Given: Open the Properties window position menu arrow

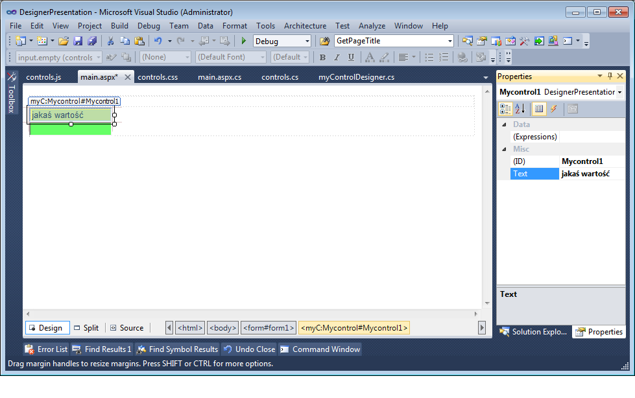Looking at the screenshot, I should [600, 76].
